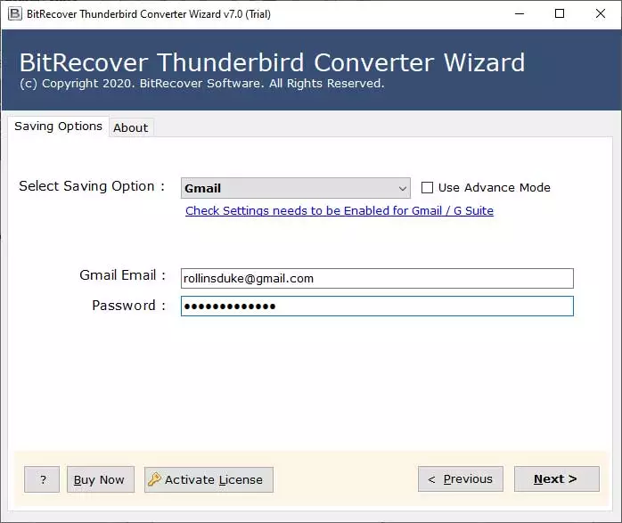Focus the Password input field

[377, 306]
